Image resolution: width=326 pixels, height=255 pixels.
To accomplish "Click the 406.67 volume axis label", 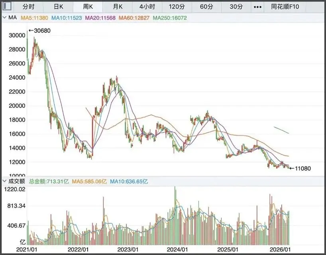I will (16, 226).
